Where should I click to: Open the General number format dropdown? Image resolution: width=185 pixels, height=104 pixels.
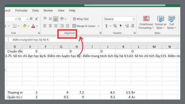[x=133, y=19]
